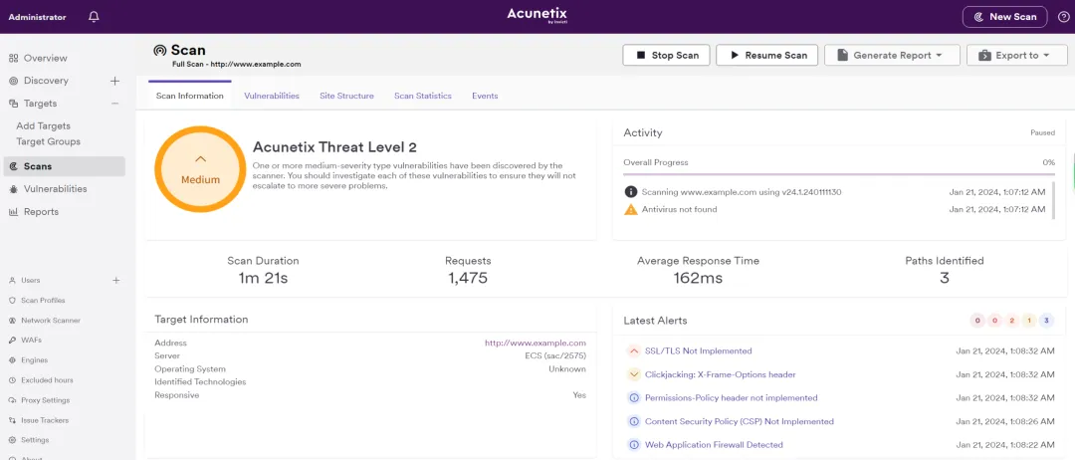Viewport: 1075px width, 460px height.
Task: Click the first red severity count badge showing 0
Action: coord(977,321)
